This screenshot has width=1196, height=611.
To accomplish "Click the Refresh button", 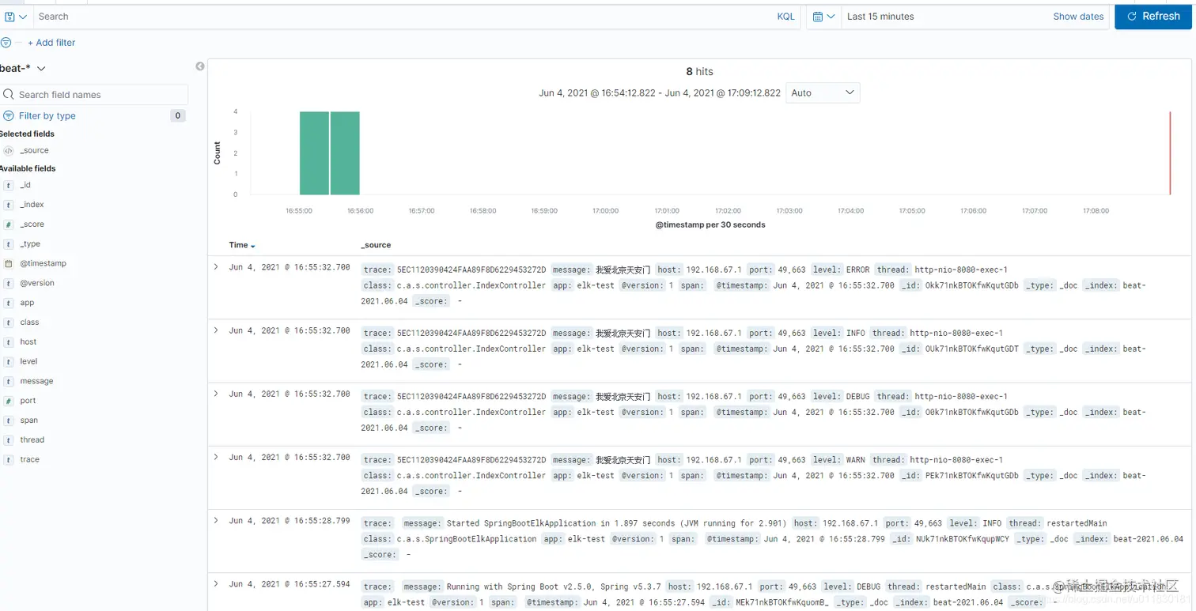I will coord(1153,16).
